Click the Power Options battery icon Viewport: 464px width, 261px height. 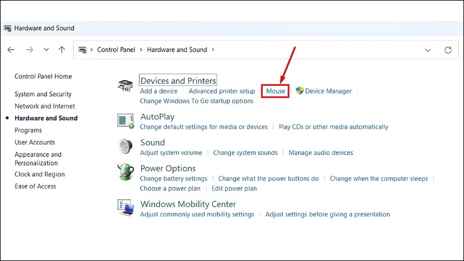coord(126,172)
